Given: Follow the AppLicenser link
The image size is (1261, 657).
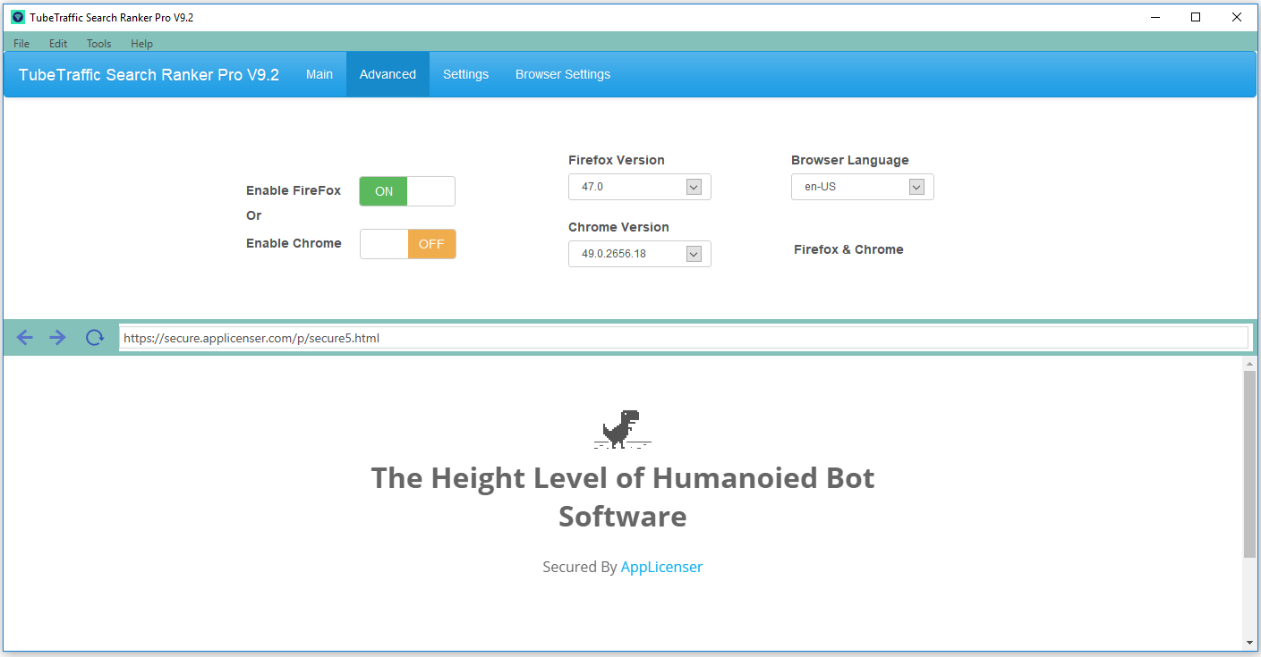Looking at the screenshot, I should tap(661, 567).
